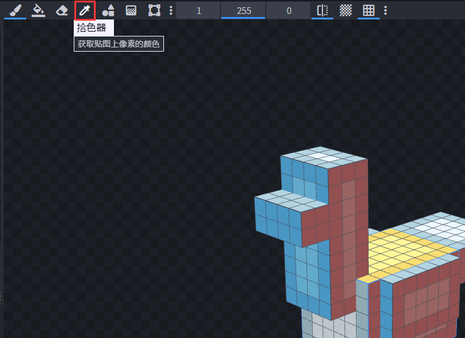The width and height of the screenshot is (465, 338).
Task: Select the Fill Bucket tool
Action: click(x=38, y=11)
